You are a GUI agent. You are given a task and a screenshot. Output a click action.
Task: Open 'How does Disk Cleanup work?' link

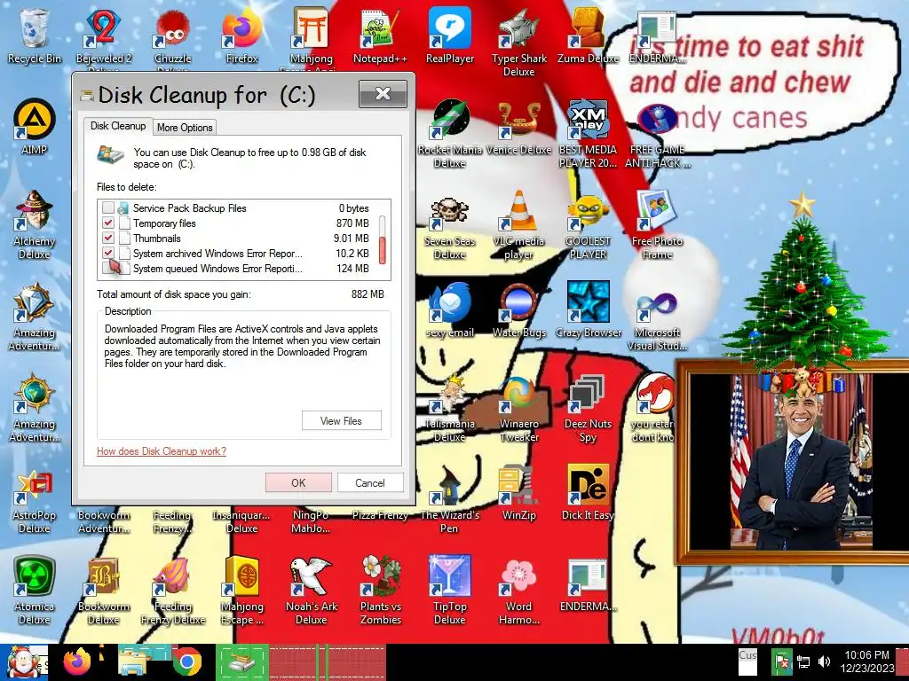(162, 451)
